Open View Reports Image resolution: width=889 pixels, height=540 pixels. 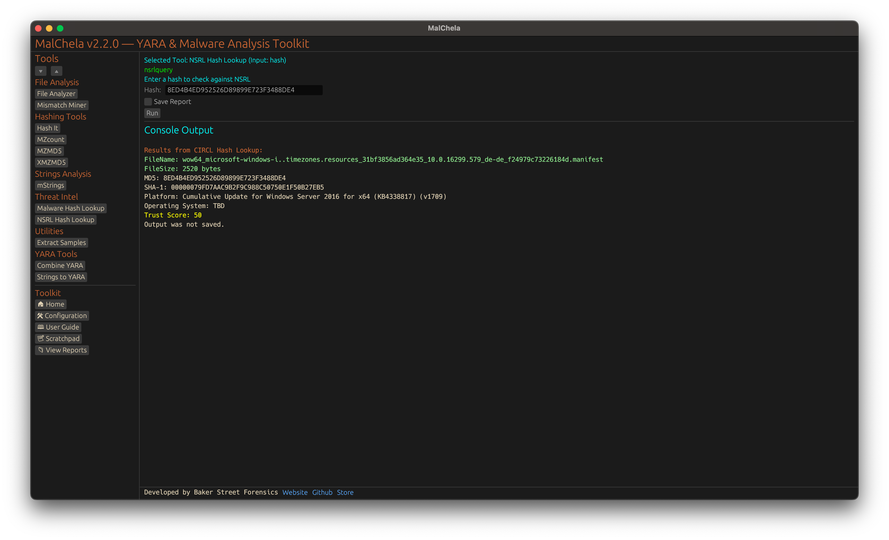(62, 350)
